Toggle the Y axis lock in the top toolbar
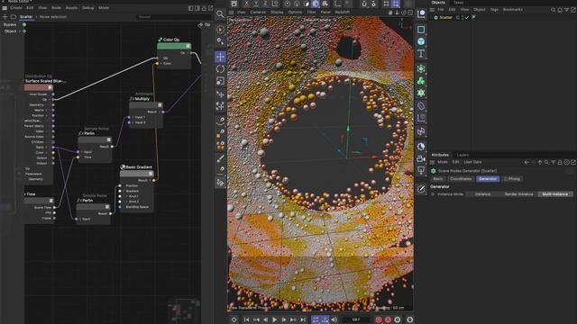Screen dimensions: 577x324 click(256, 4)
